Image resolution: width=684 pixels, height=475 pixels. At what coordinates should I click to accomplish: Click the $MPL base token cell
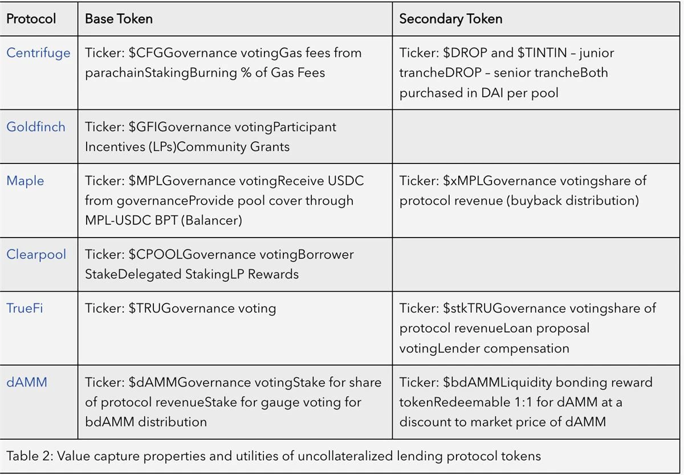pos(225,200)
